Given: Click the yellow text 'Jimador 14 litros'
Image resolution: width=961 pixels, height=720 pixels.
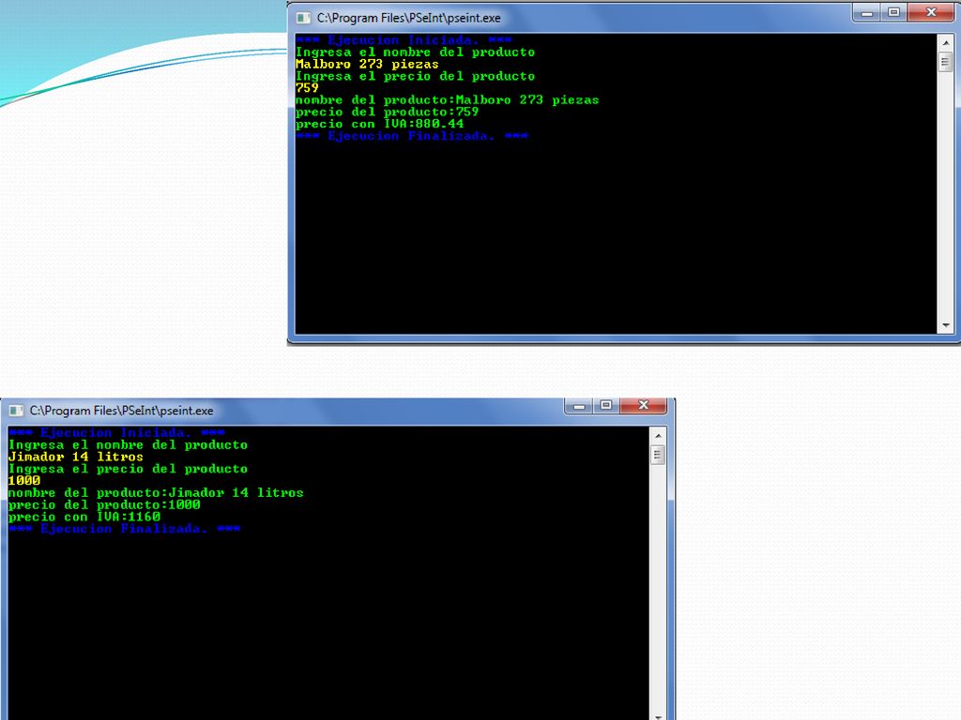Looking at the screenshot, I should [76, 457].
